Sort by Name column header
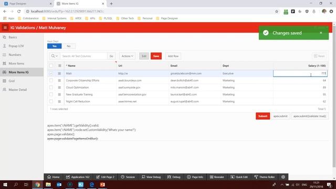 (90, 66)
